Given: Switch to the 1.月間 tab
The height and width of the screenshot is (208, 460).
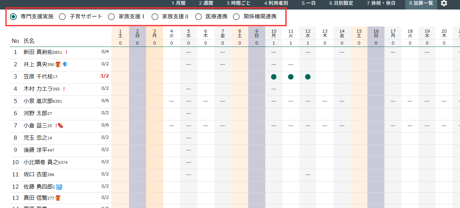Looking at the screenshot, I should (x=178, y=3).
